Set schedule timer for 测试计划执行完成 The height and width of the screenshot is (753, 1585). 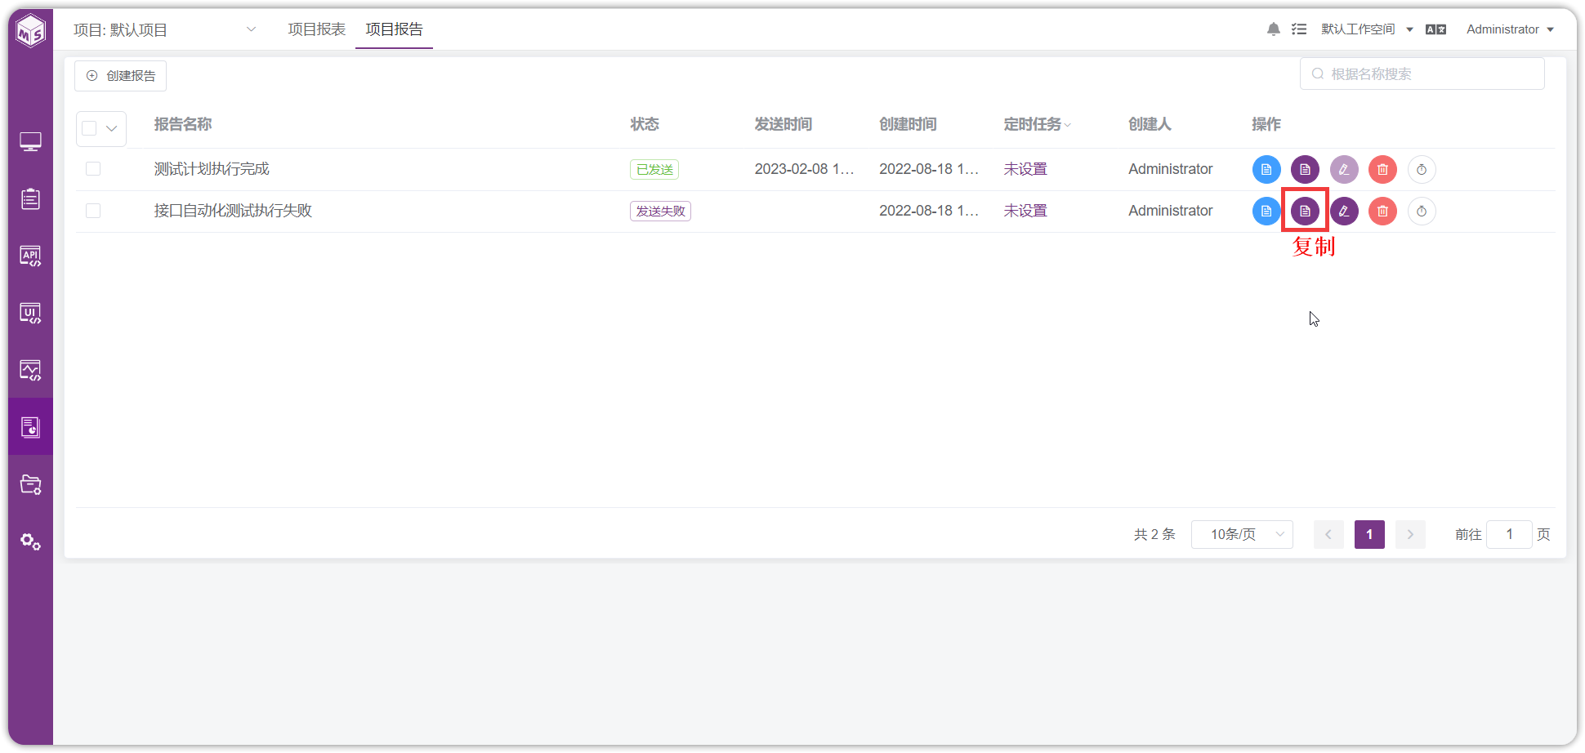click(1422, 170)
